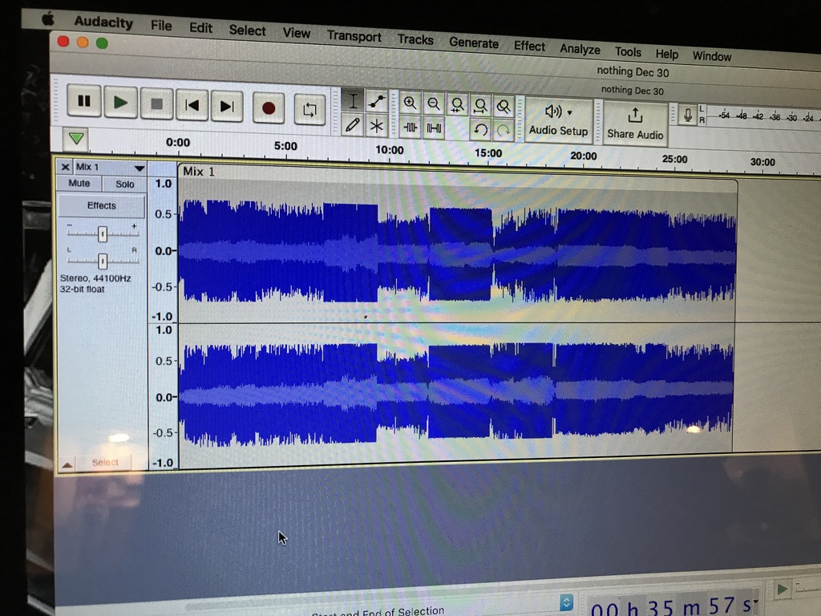Fit selection to width zoom icon
This screenshot has height=616, width=821.
457,105
